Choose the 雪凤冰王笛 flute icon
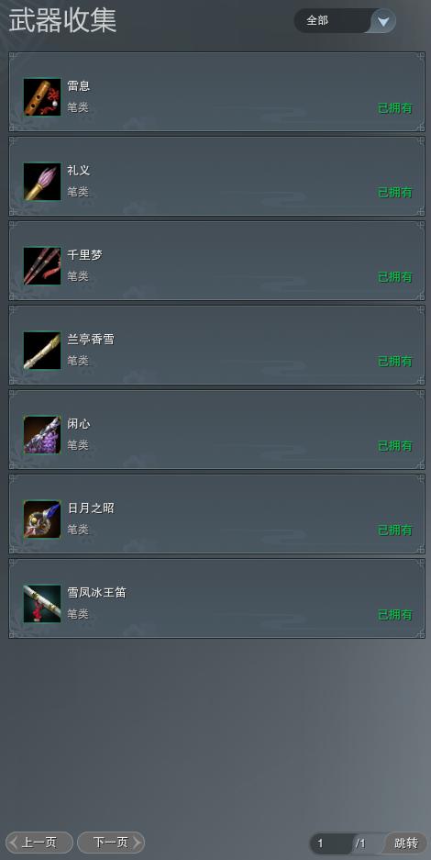Image resolution: width=431 pixels, height=860 pixels. click(42, 604)
